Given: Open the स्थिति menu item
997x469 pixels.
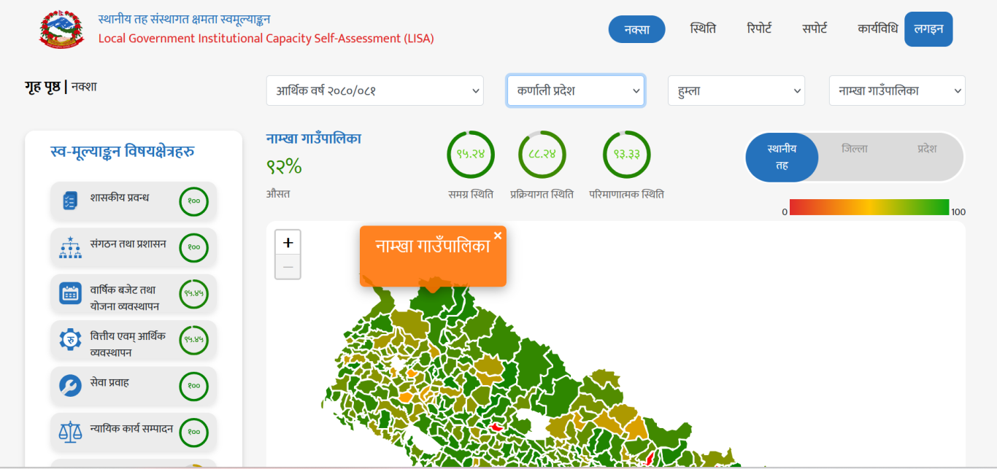Looking at the screenshot, I should (x=703, y=28).
